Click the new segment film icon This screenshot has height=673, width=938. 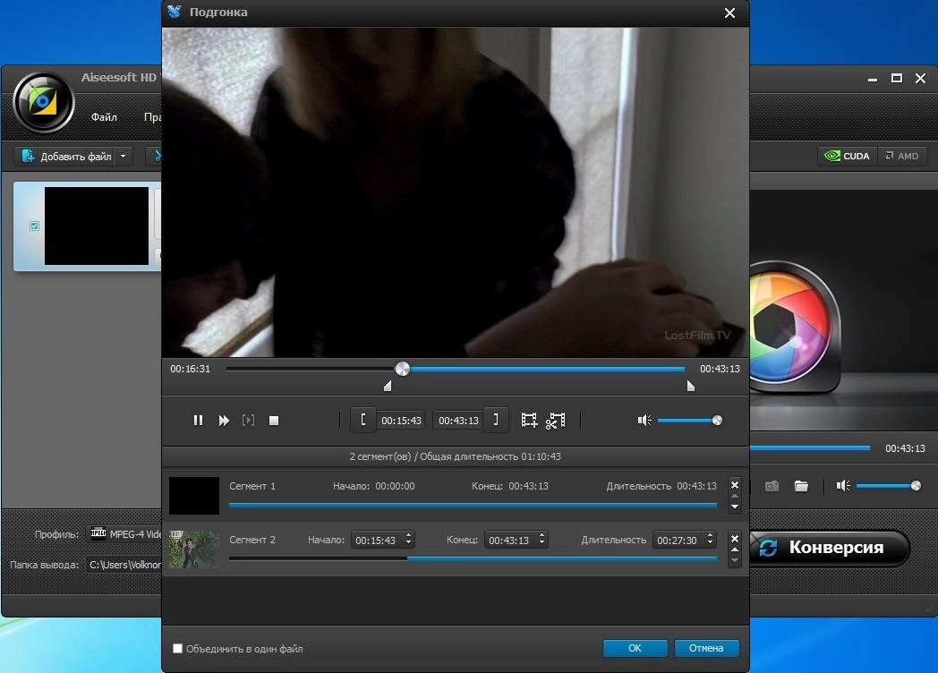click(529, 420)
